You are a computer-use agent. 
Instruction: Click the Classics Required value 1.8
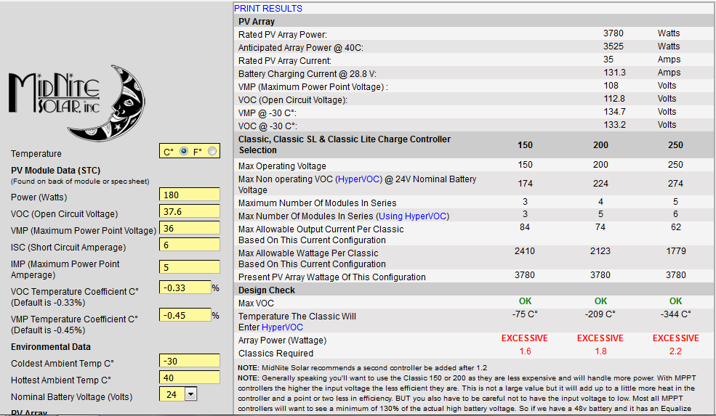point(600,351)
